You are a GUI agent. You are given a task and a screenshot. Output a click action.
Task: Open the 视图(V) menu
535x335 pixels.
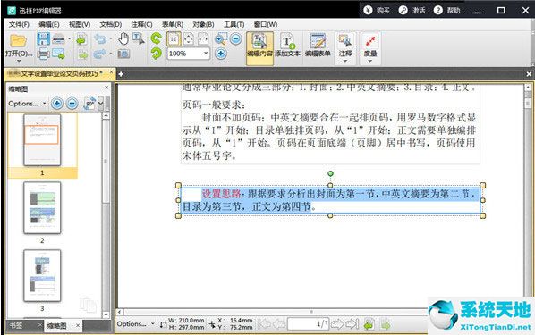click(x=80, y=24)
